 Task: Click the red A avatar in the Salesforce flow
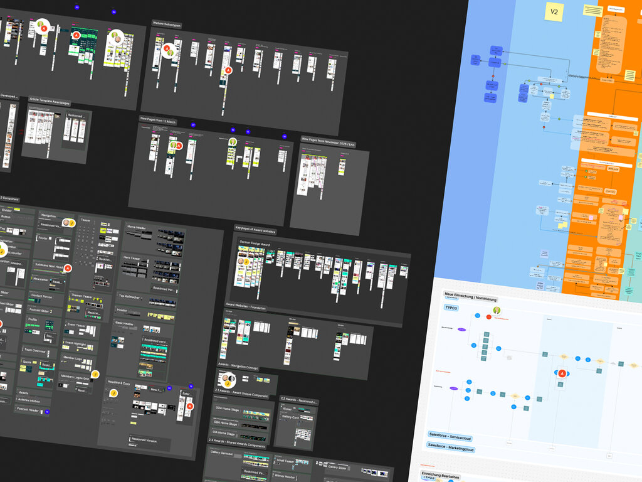point(562,373)
